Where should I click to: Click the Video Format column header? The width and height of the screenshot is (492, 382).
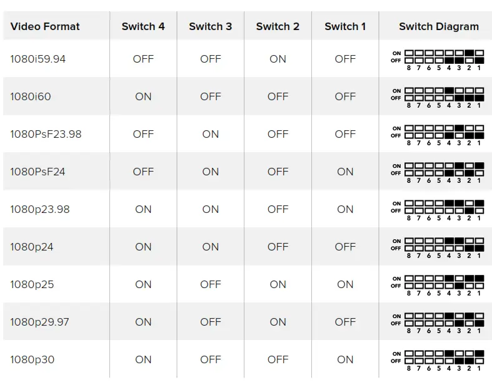point(45,26)
